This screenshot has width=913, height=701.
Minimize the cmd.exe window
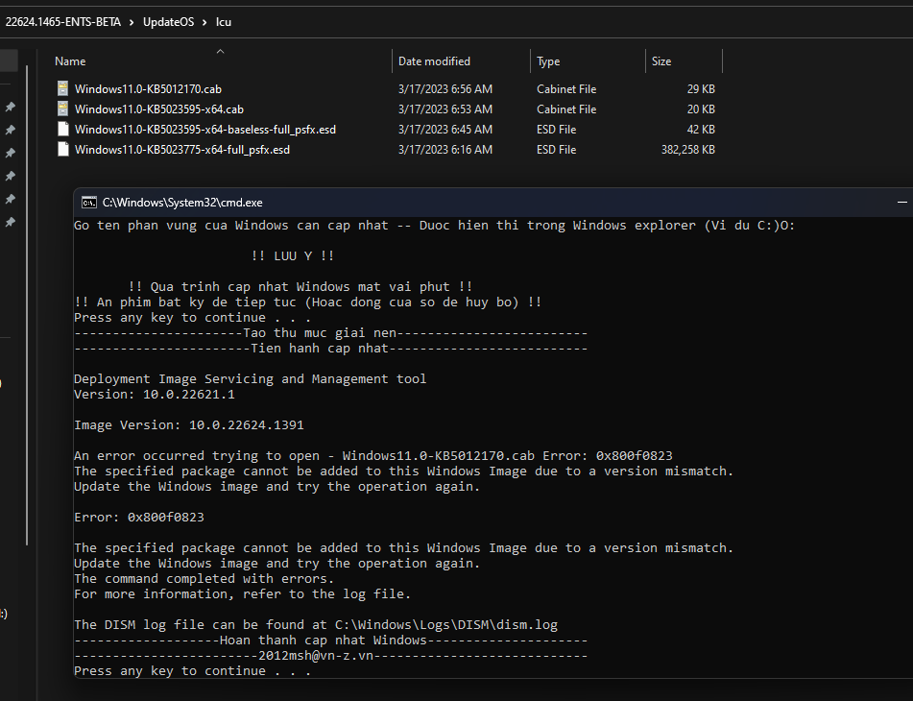coord(901,202)
